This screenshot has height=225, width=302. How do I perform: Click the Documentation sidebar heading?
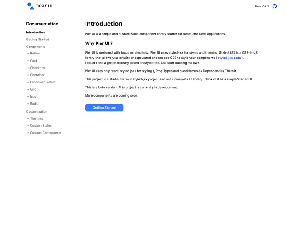(x=42, y=24)
